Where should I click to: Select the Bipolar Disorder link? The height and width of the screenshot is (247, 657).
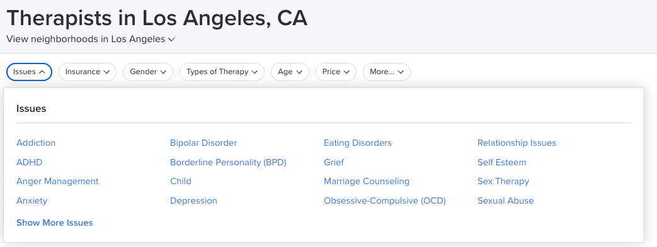(x=203, y=143)
